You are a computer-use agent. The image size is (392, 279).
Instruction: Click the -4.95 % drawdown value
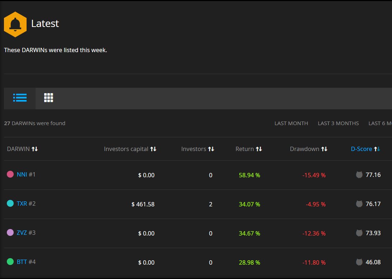click(x=315, y=204)
